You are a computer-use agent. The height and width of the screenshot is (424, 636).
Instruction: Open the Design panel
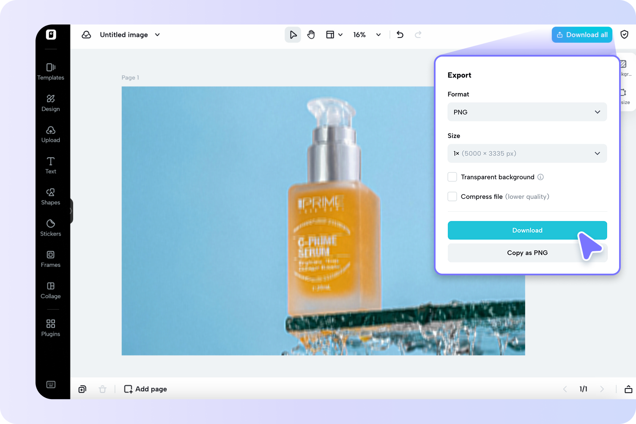[x=51, y=103]
